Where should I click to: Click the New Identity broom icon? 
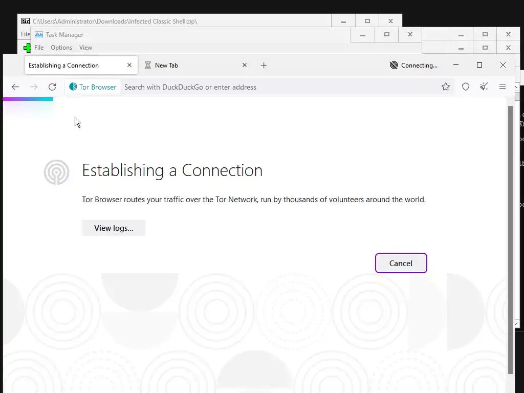pos(484,87)
